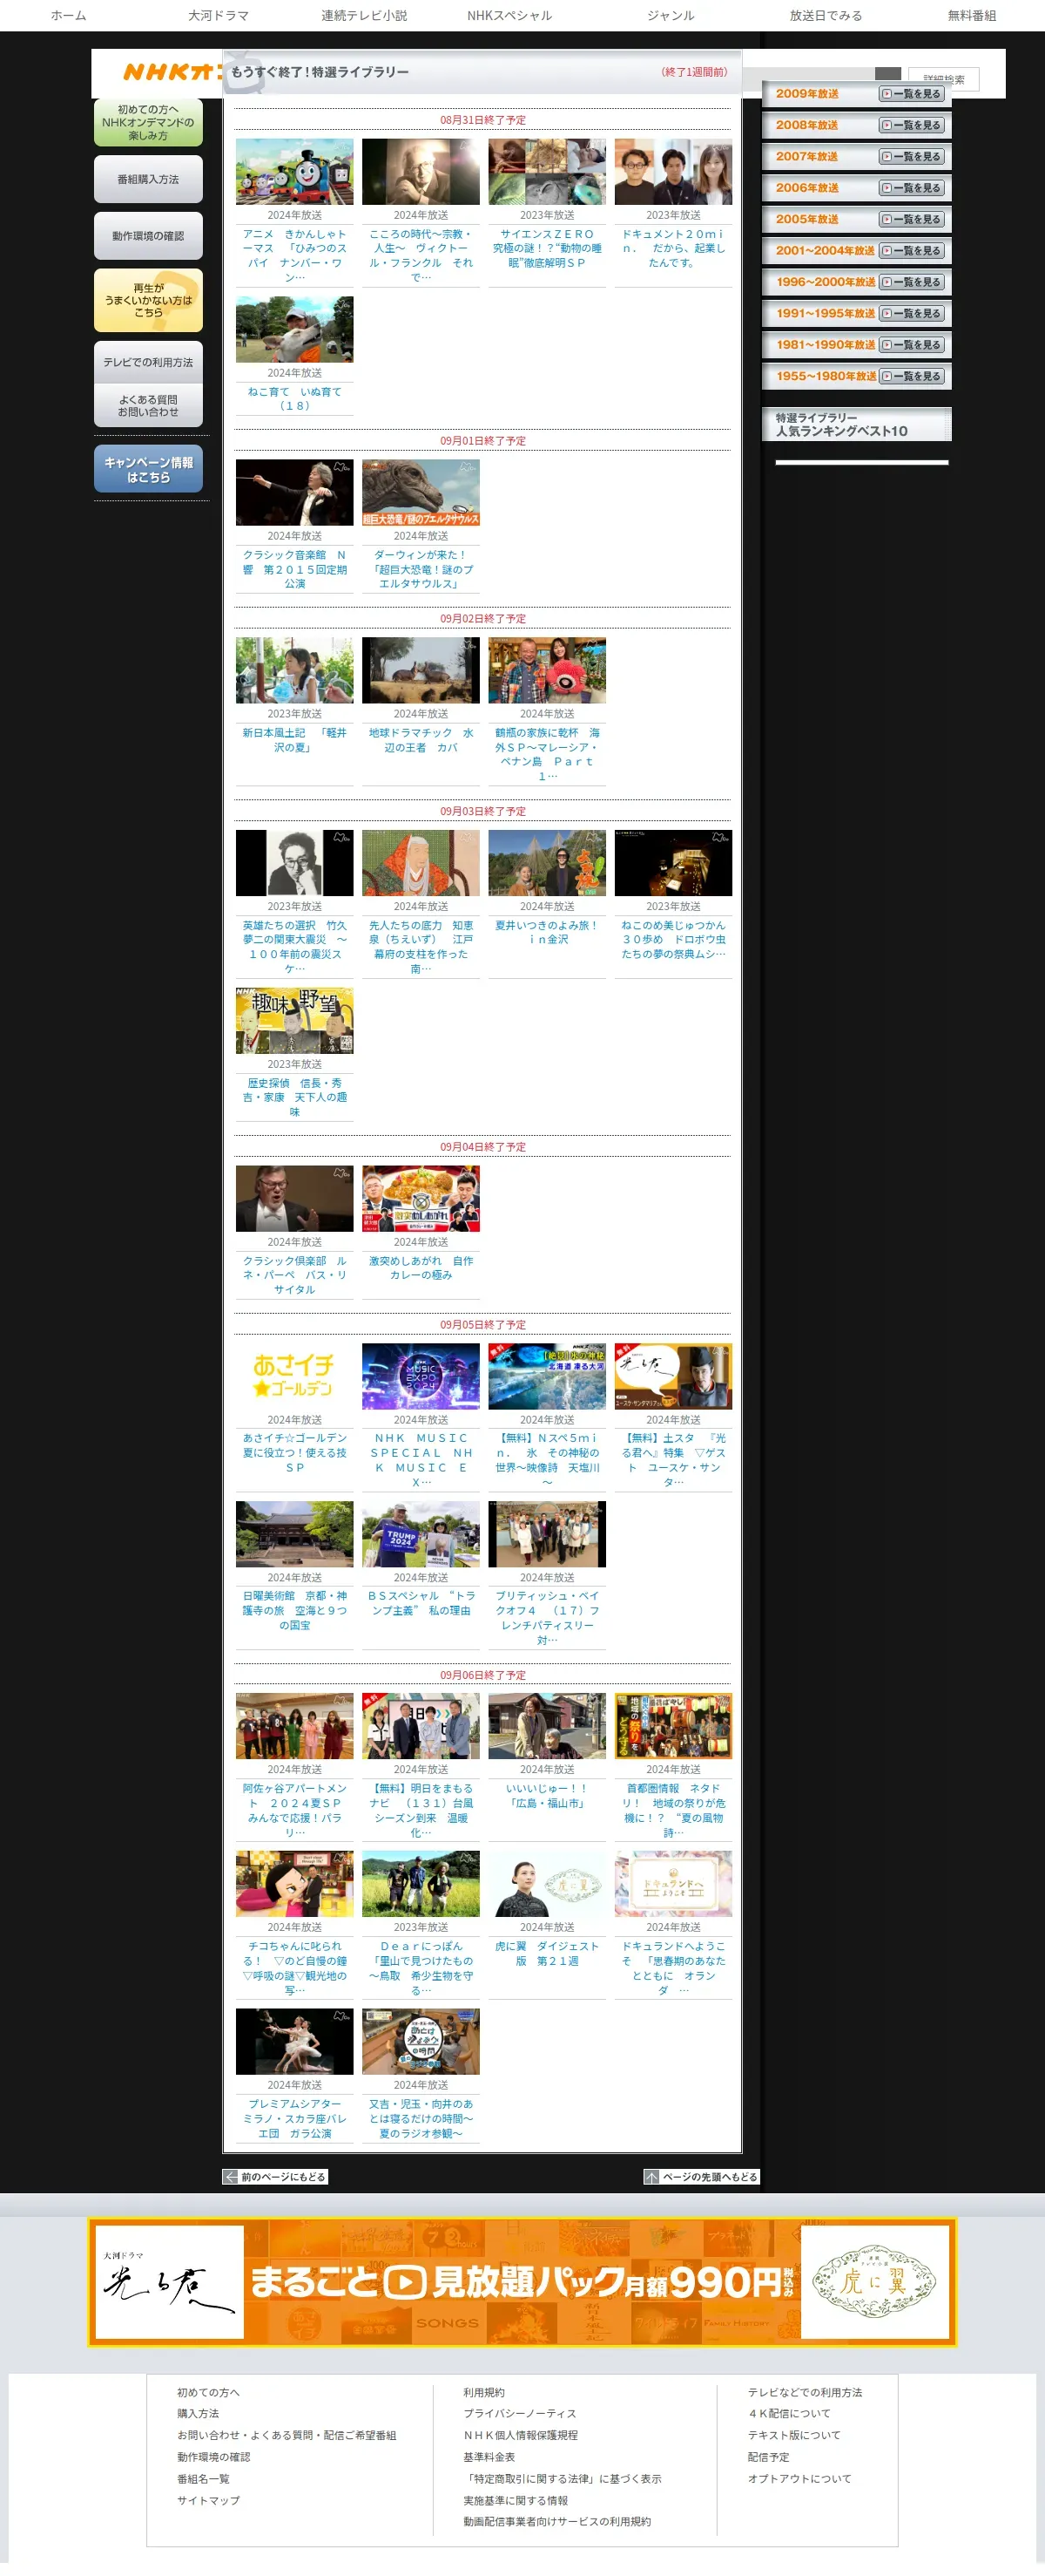Viewport: 1045px width, 2576px height.
Task: Open キャンペーン情報はこちら button
Action: (x=148, y=469)
